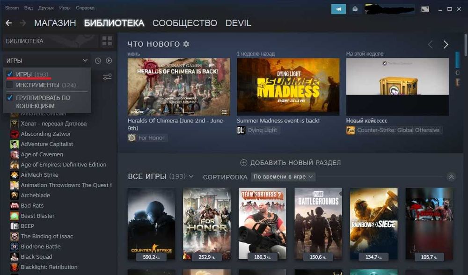This screenshot has width=468, height=275.
Task: Switch library to grid view icon
Action: 107,41
